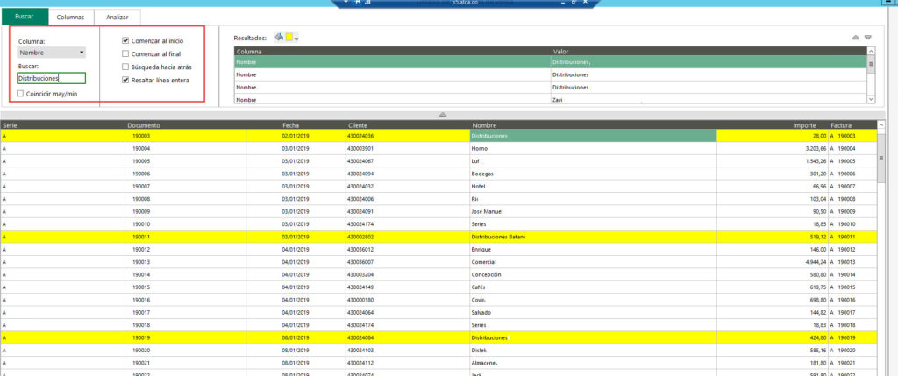898x376 pixels.
Task: Sort by the Importe column header
Action: [x=772, y=124]
